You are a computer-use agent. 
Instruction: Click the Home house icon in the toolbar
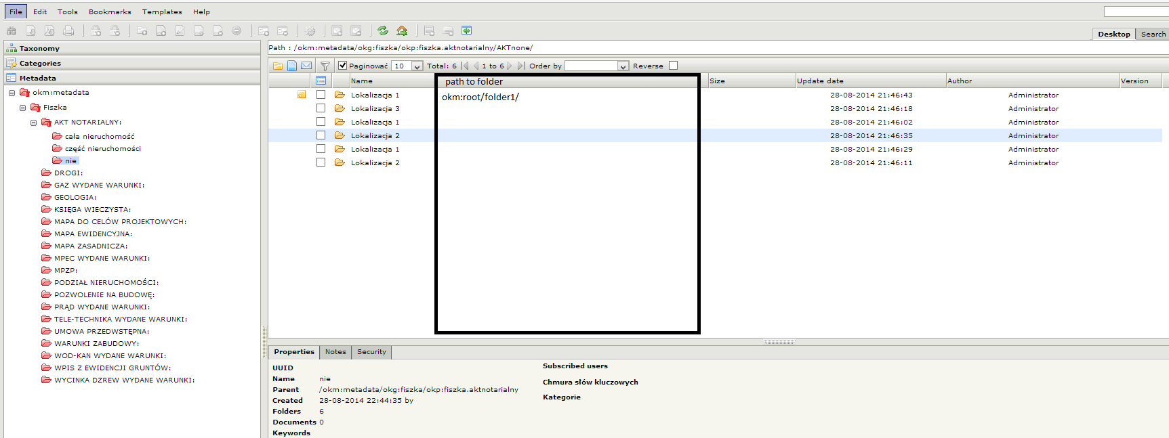pyautogui.click(x=402, y=30)
